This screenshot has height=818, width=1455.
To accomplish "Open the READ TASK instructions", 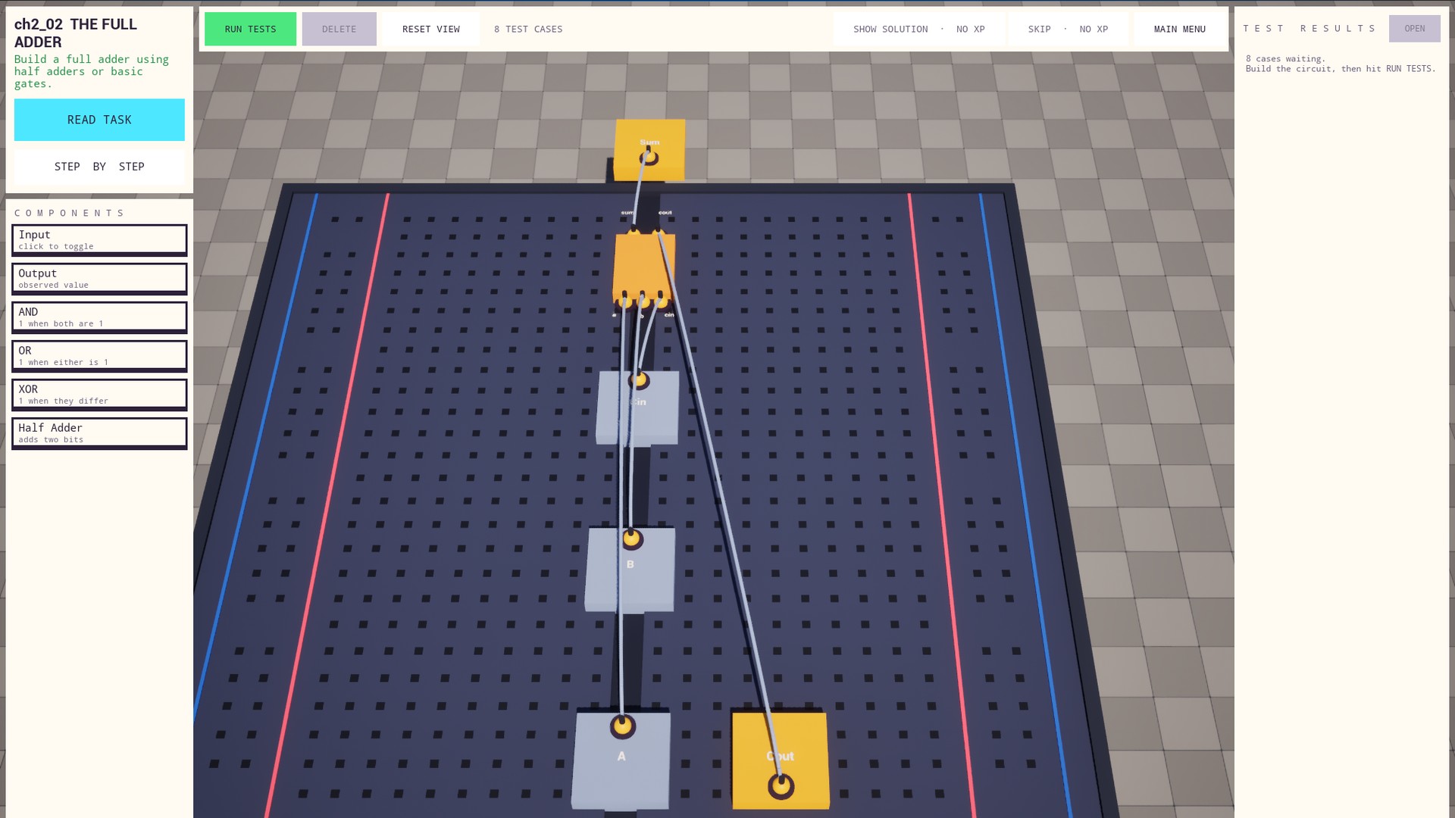I will (99, 120).
